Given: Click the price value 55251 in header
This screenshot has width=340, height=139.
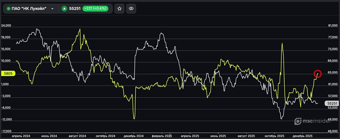Looking at the screenshot, I should (x=75, y=9).
